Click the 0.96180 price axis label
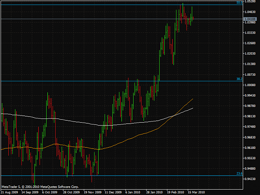This screenshot has width=260, height=195. point(250,148)
